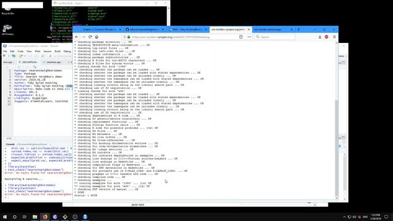Toggle Firefox reader view
The width and height of the screenshot is (393, 221).
[241, 37]
